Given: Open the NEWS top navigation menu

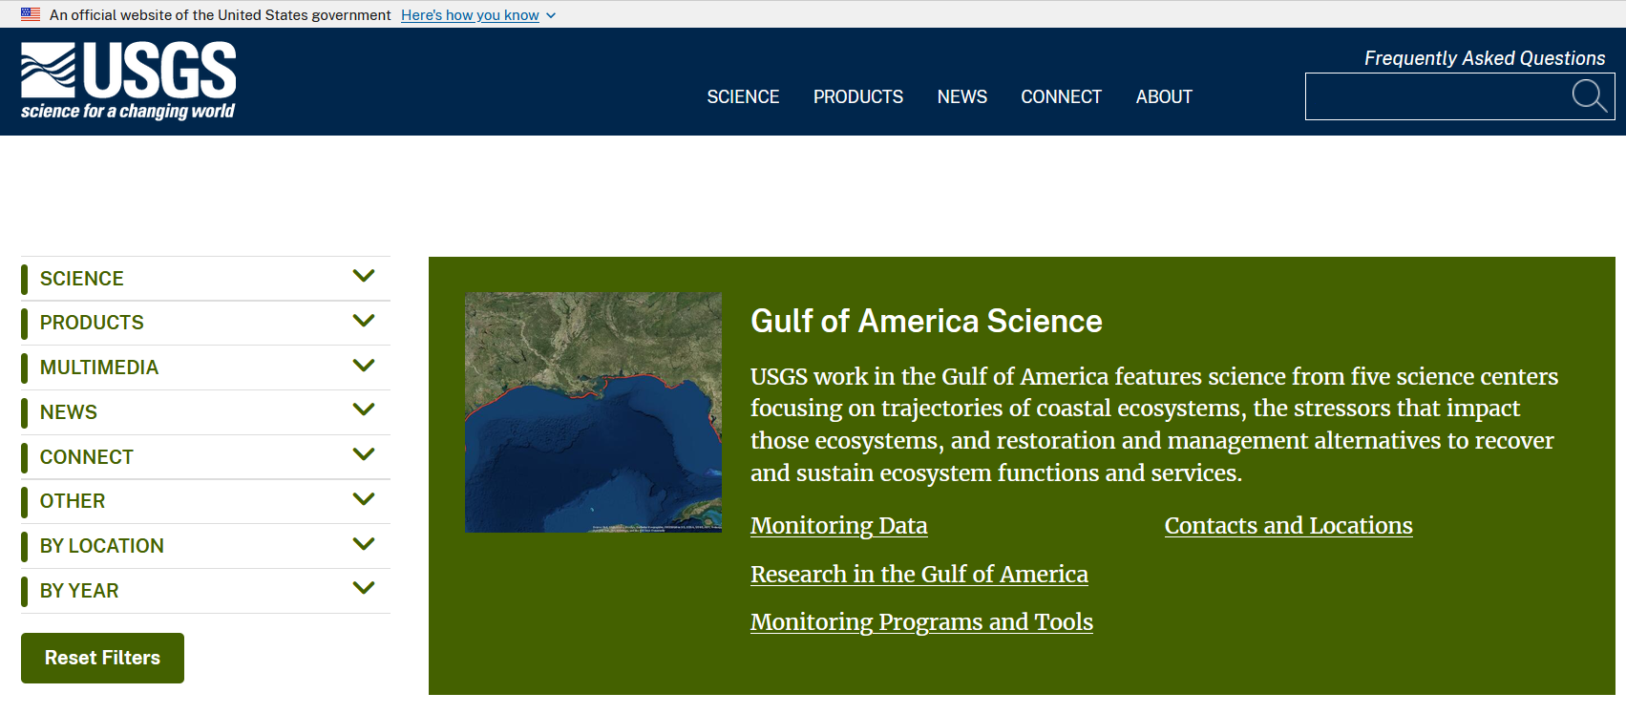Looking at the screenshot, I should coord(962,96).
